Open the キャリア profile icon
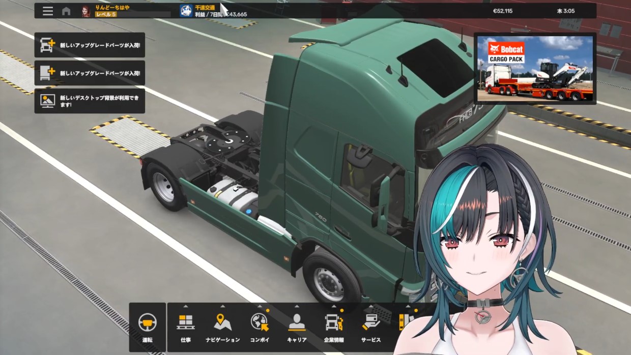The height and width of the screenshot is (355, 631). pos(297,322)
